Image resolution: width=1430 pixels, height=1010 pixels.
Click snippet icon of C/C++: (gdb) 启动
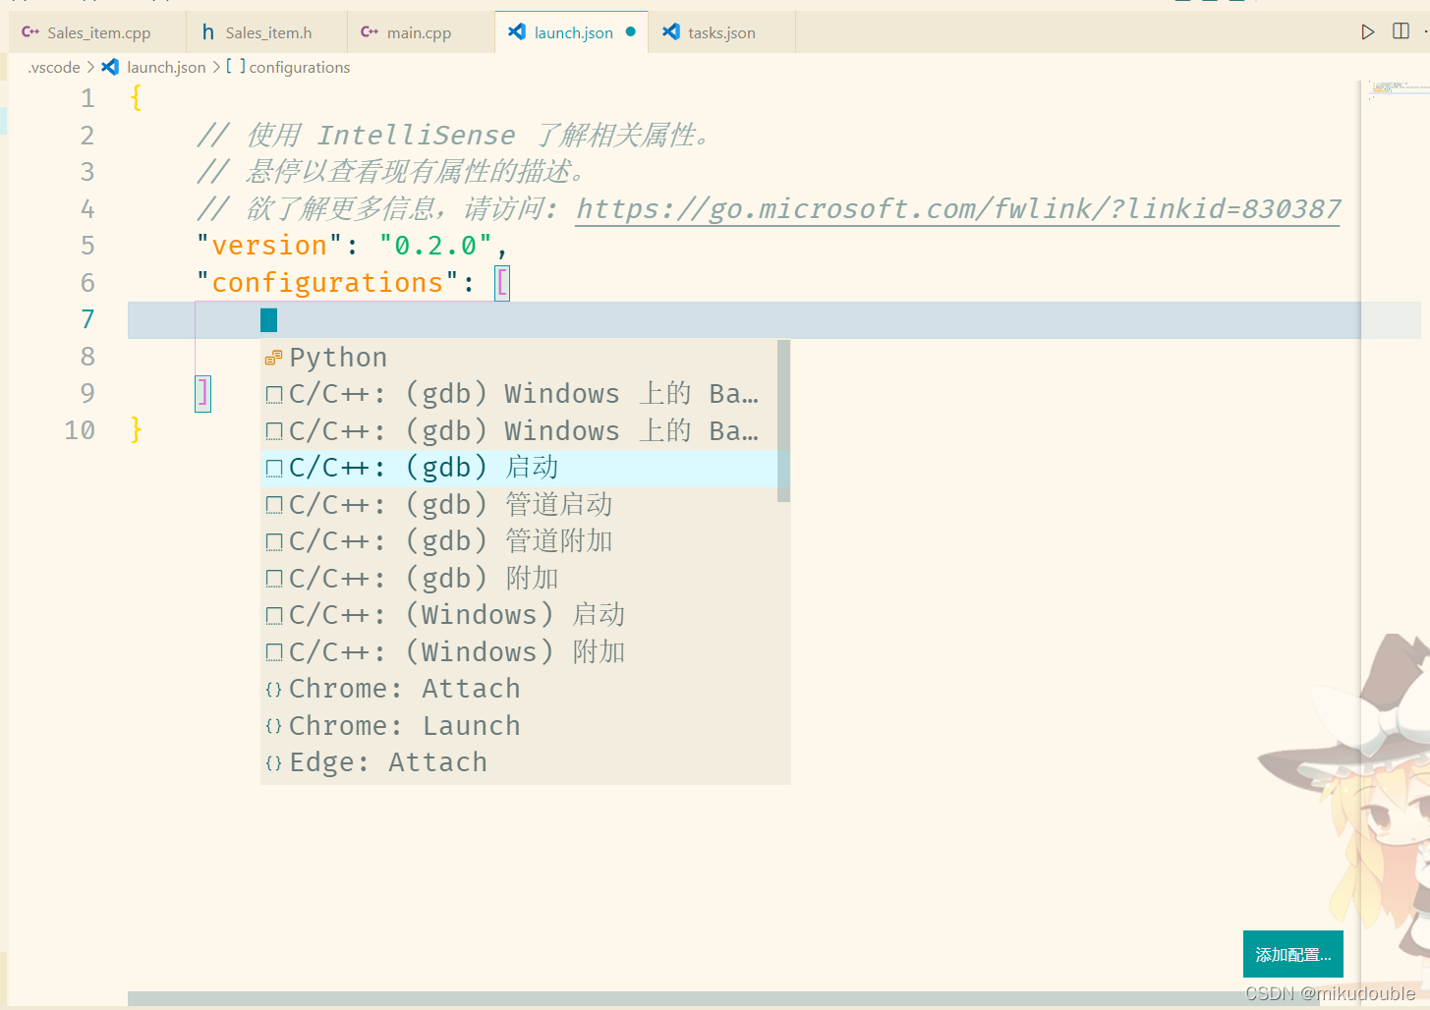click(274, 469)
